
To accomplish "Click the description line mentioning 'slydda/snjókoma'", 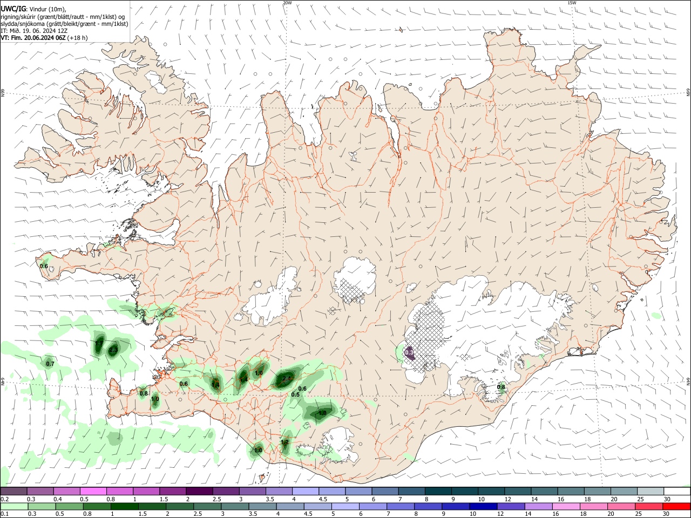I will [64, 24].
